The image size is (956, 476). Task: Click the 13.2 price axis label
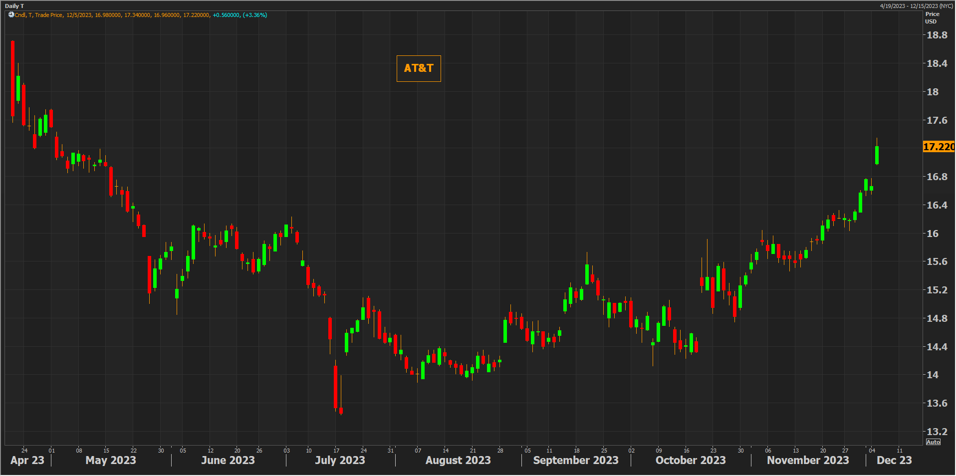(937, 432)
